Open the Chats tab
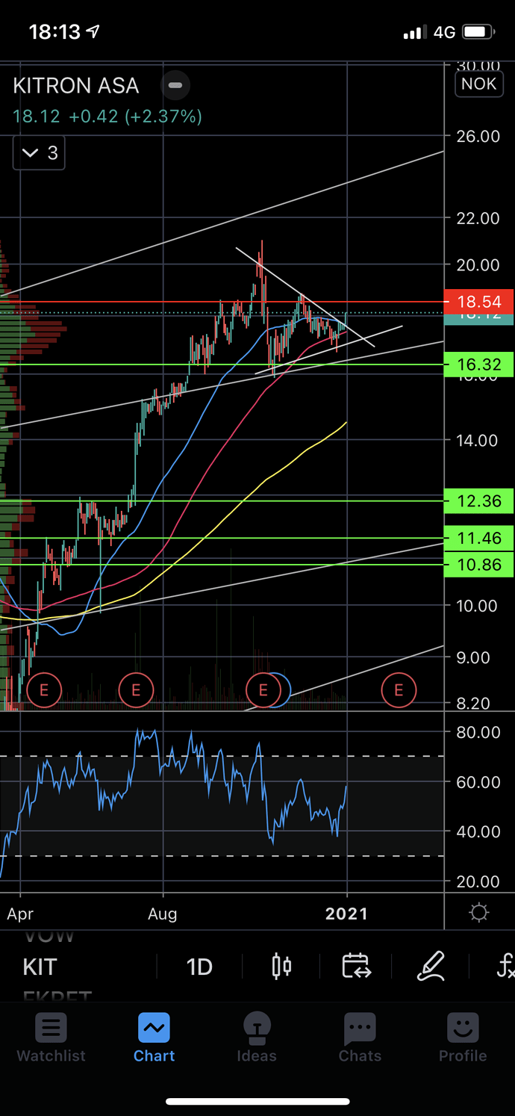Image resolution: width=515 pixels, height=1116 pixels. tap(360, 1038)
